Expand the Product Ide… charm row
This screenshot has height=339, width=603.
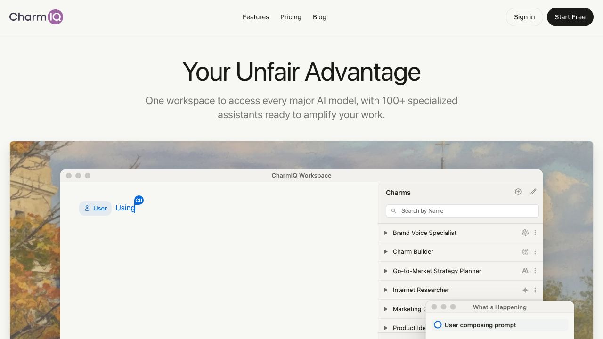(x=386, y=328)
